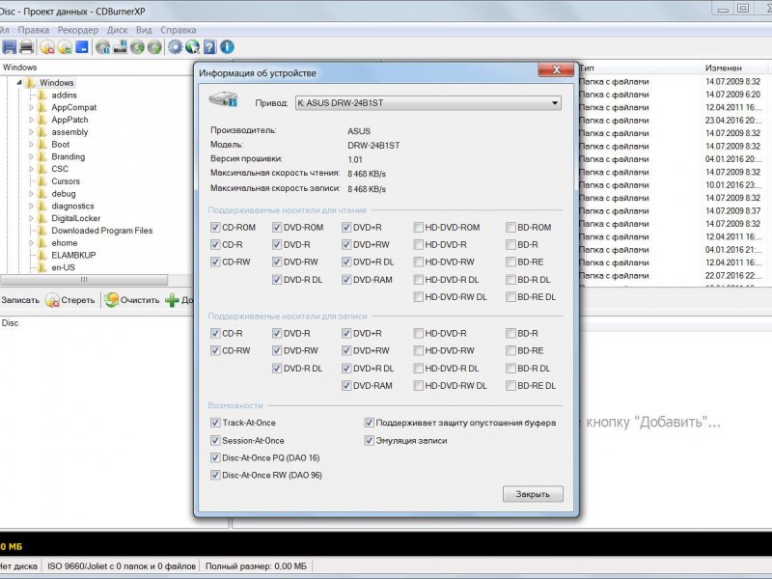Viewport: 772px width, 579px height.
Task: Click the Изменен column header
Action: tap(723, 68)
